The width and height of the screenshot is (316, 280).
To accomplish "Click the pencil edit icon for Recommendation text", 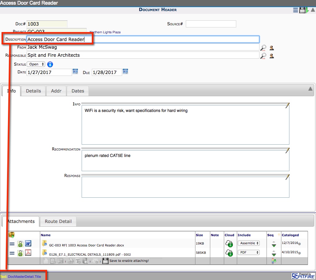I will point(287,150).
